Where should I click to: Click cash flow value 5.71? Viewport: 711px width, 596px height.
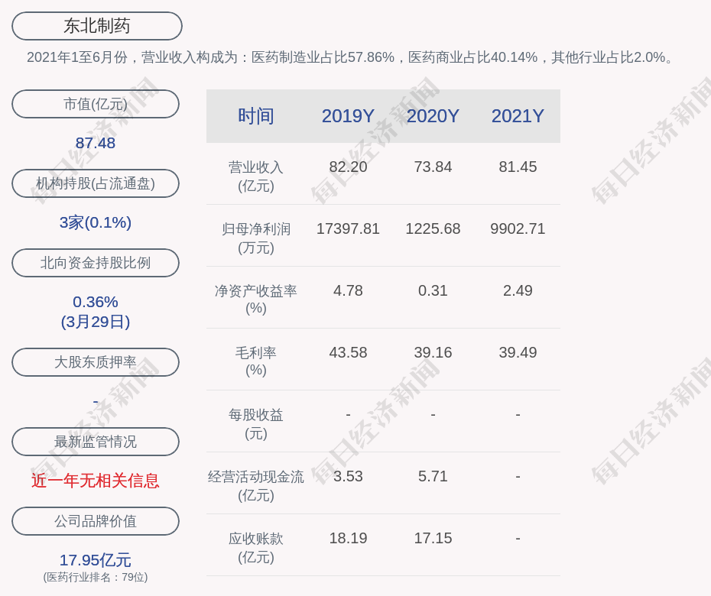pyautogui.click(x=433, y=477)
